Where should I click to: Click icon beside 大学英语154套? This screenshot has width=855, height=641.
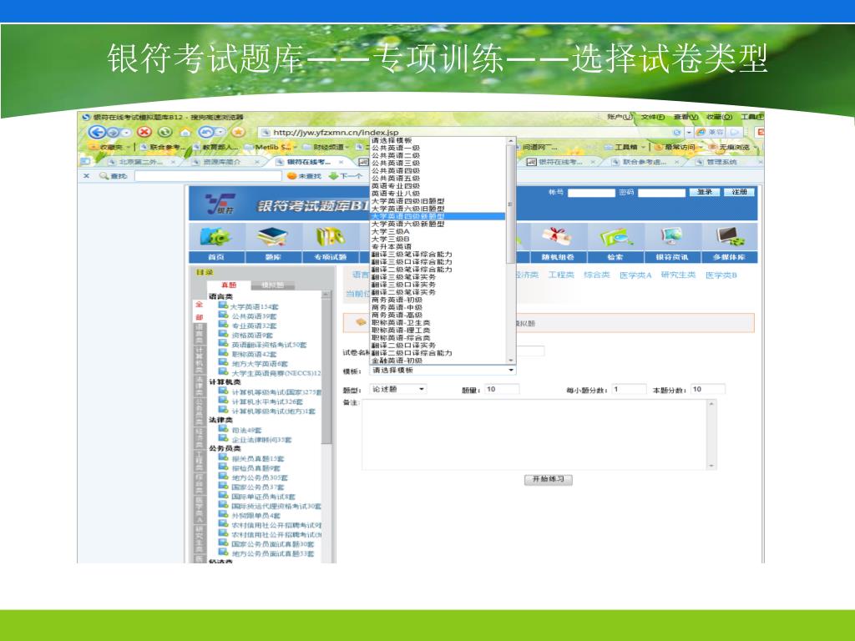(223, 305)
